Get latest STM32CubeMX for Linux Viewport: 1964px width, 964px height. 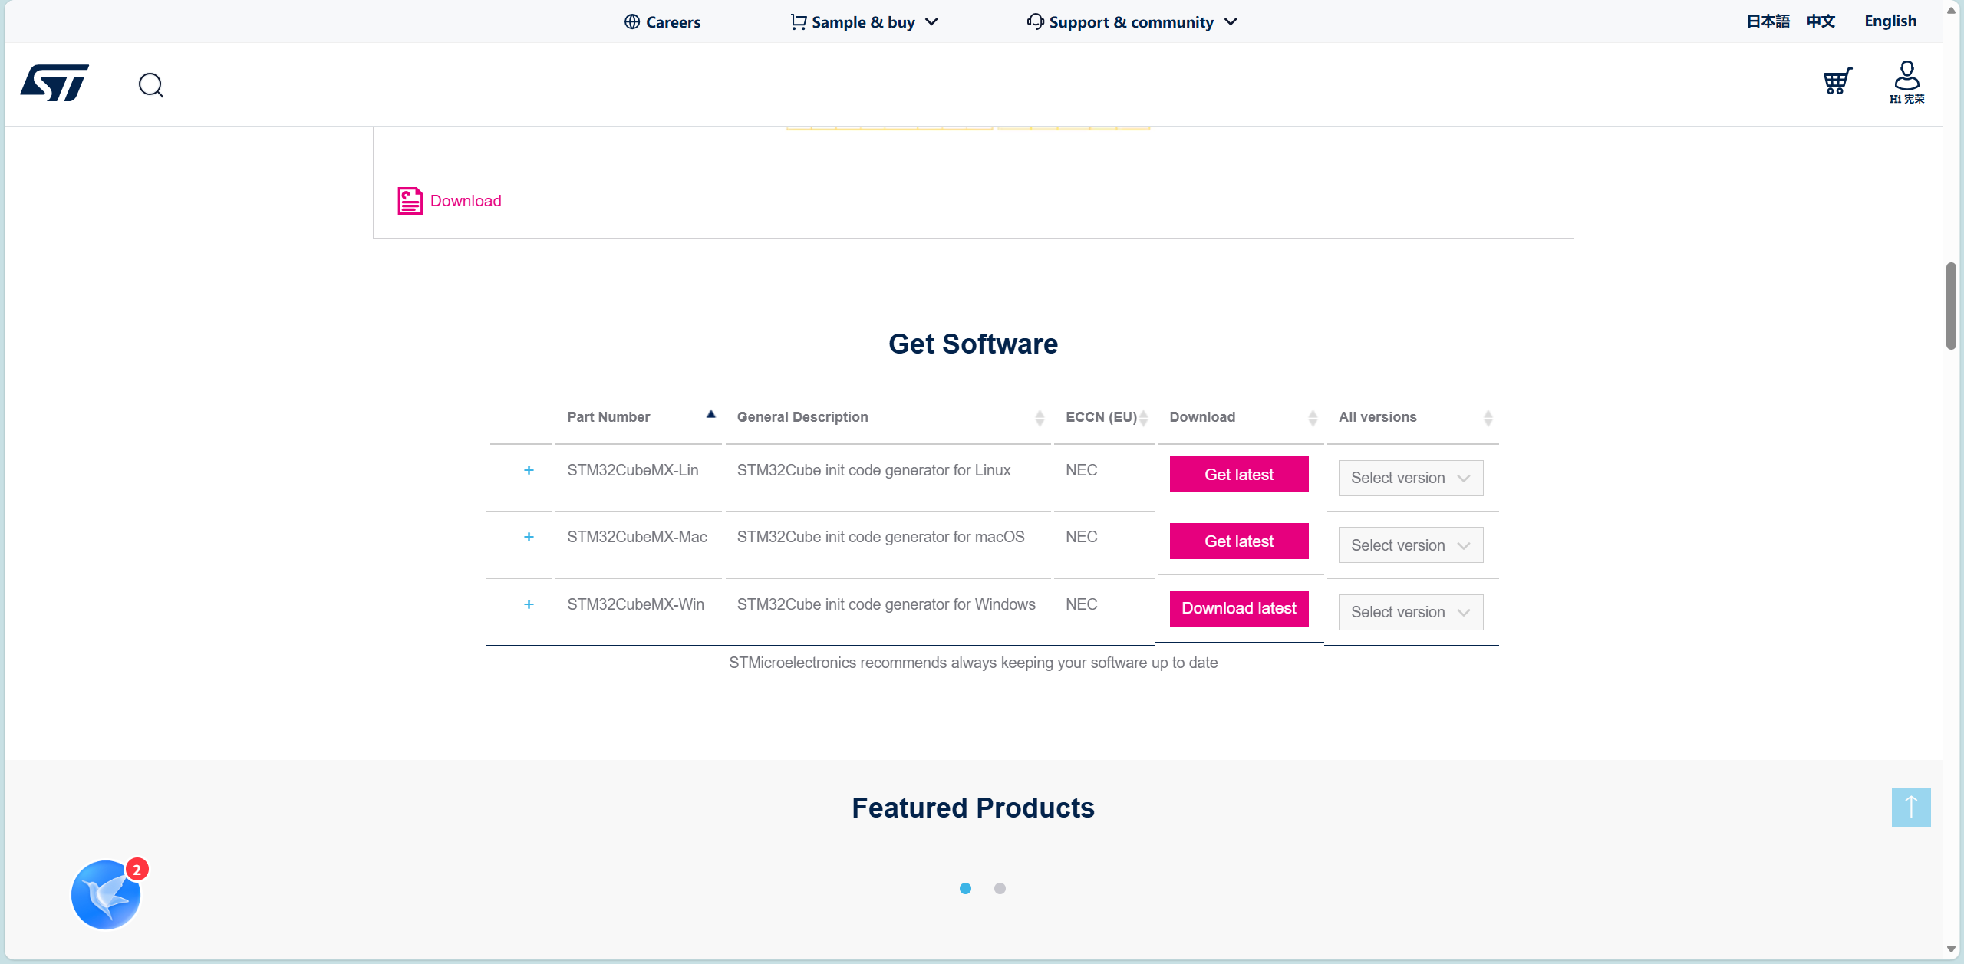pos(1239,474)
